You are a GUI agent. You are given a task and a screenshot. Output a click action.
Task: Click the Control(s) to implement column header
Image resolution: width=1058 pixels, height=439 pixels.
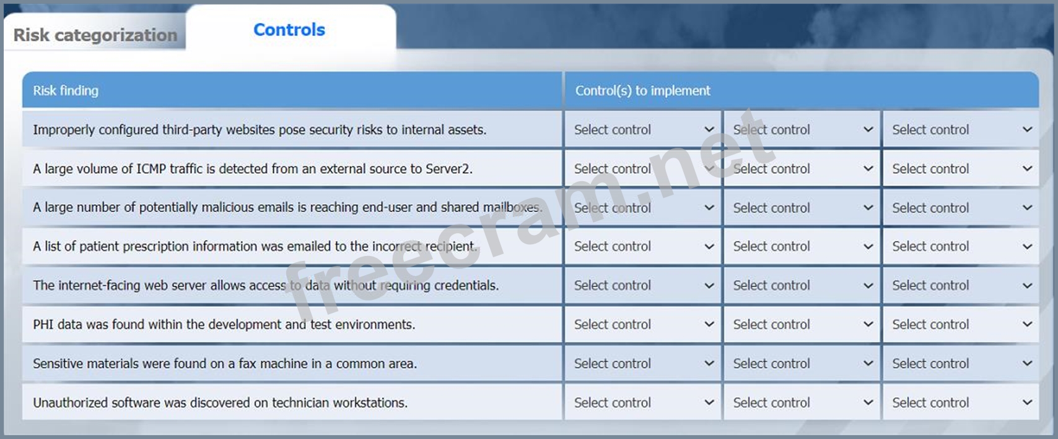click(642, 91)
